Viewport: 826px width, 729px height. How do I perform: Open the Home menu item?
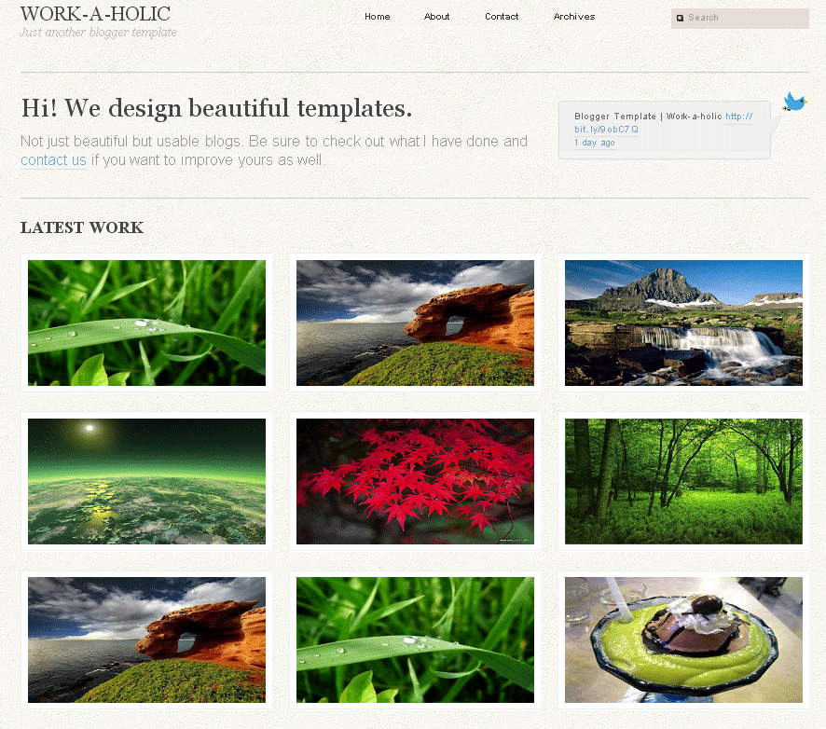coord(377,16)
